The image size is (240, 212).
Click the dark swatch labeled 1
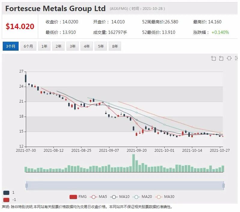click(6, 193)
